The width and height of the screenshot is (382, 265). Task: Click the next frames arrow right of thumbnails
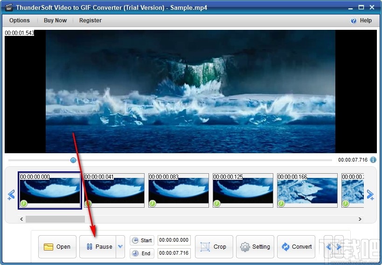[x=370, y=195]
